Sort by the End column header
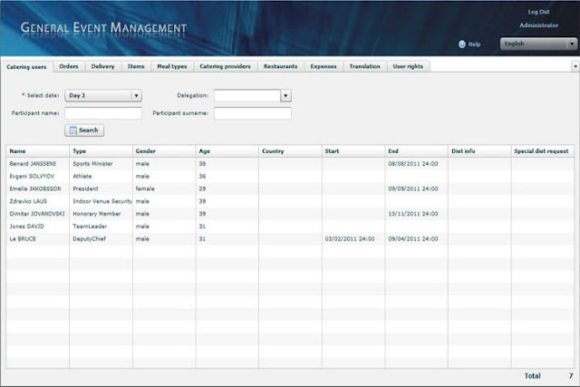 (x=417, y=151)
